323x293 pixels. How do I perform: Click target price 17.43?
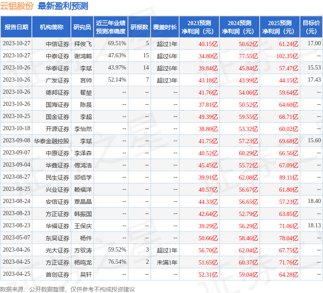click(x=314, y=80)
